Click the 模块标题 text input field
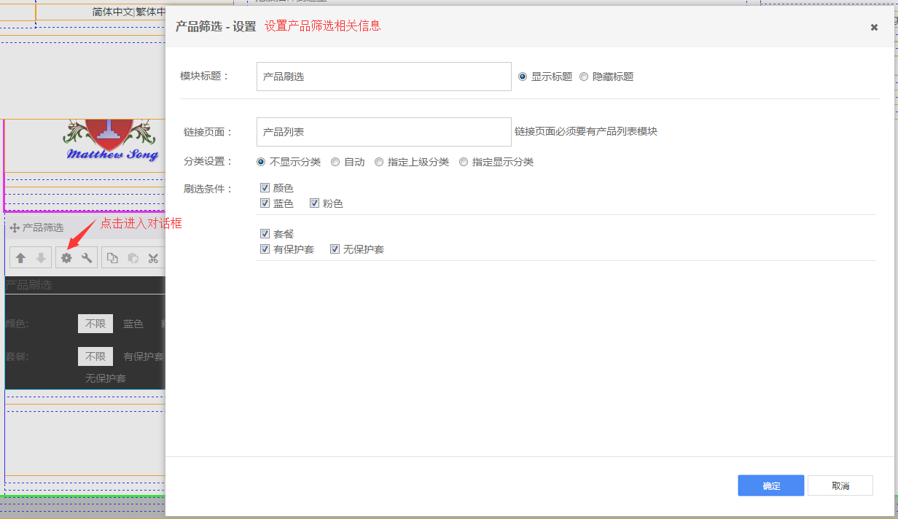This screenshot has height=519, width=898. click(383, 77)
